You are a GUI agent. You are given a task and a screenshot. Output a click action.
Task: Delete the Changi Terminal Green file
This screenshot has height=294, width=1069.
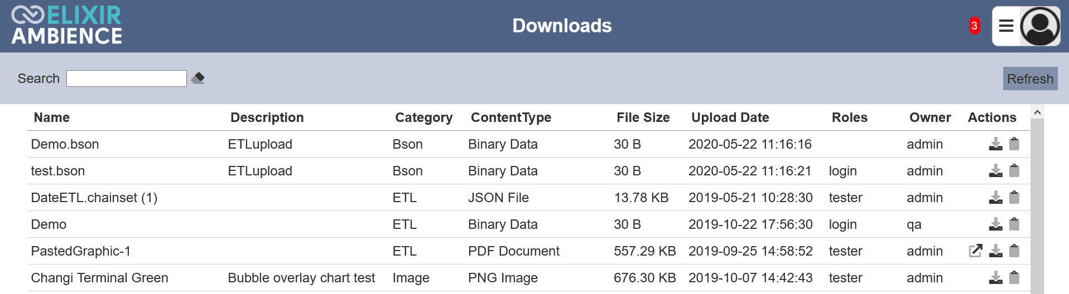(1014, 277)
